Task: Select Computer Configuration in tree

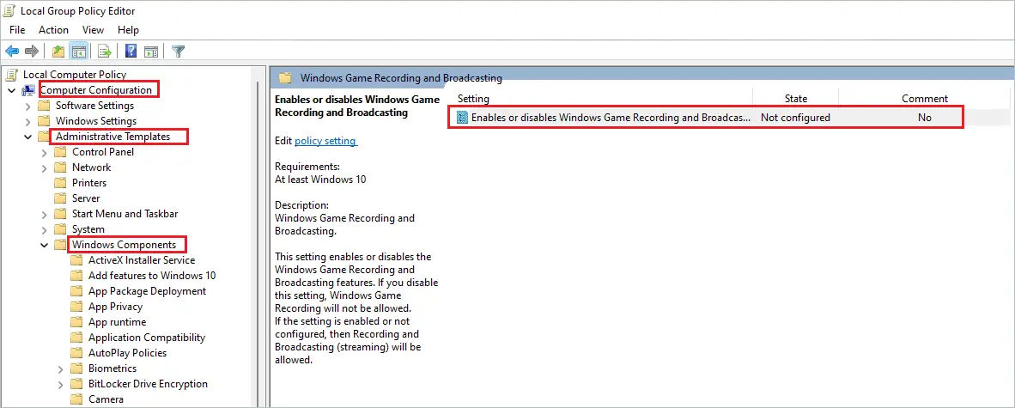Action: (x=96, y=90)
